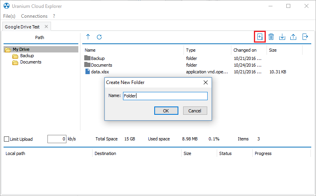Open the Connections menu
Viewport: 316px width, 196px height.
tap(34, 16)
